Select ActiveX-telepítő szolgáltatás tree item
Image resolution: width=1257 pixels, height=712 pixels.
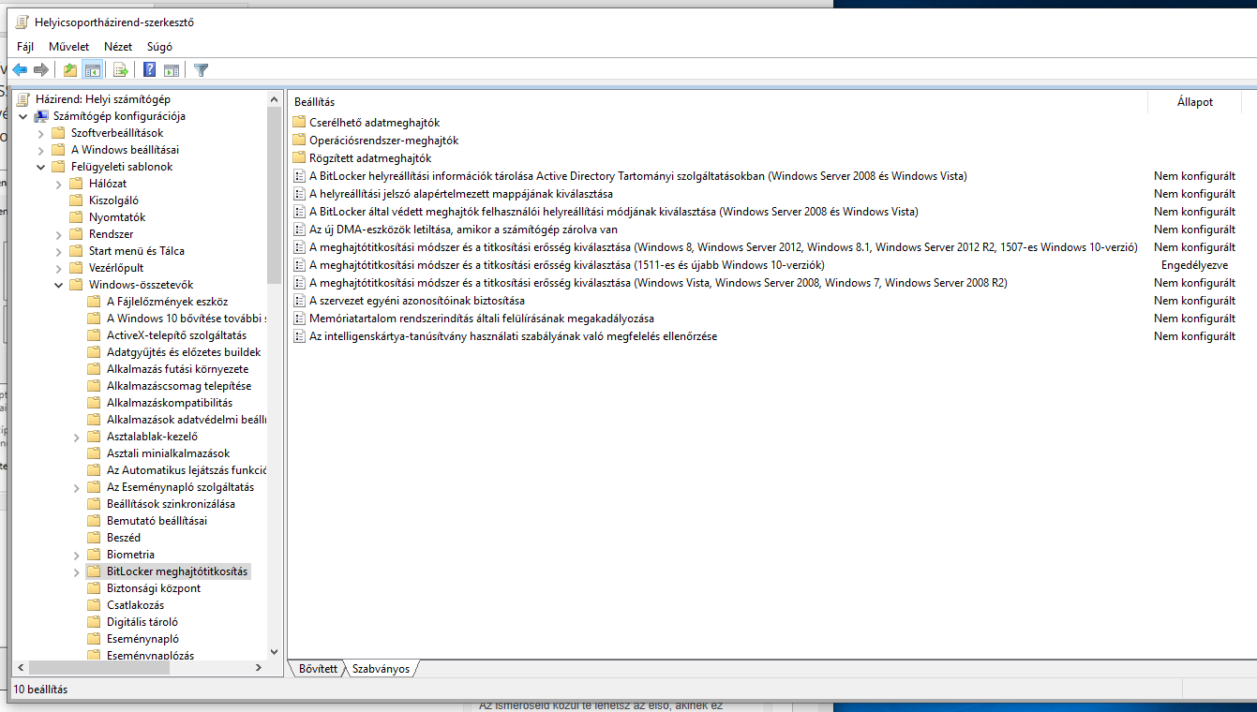177,335
